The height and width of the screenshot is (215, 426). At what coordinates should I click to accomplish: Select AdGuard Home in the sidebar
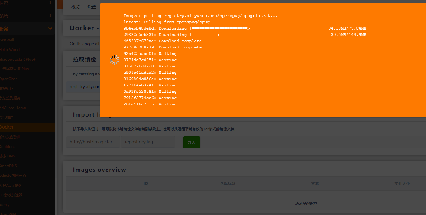click(x=13, y=108)
